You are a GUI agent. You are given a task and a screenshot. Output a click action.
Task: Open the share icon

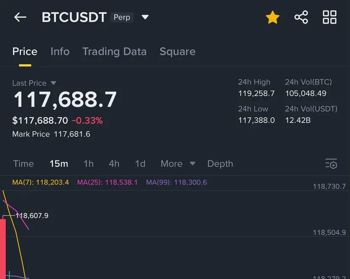[301, 17]
